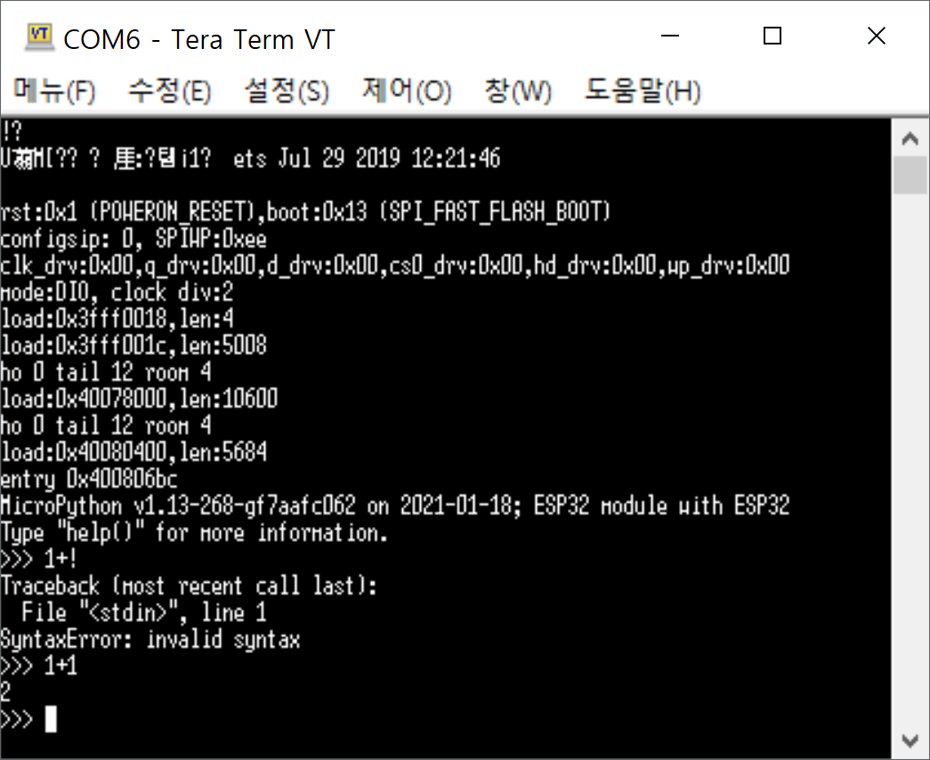
Task: Click the Traceback (most recent call last) line
Action: click(189, 586)
